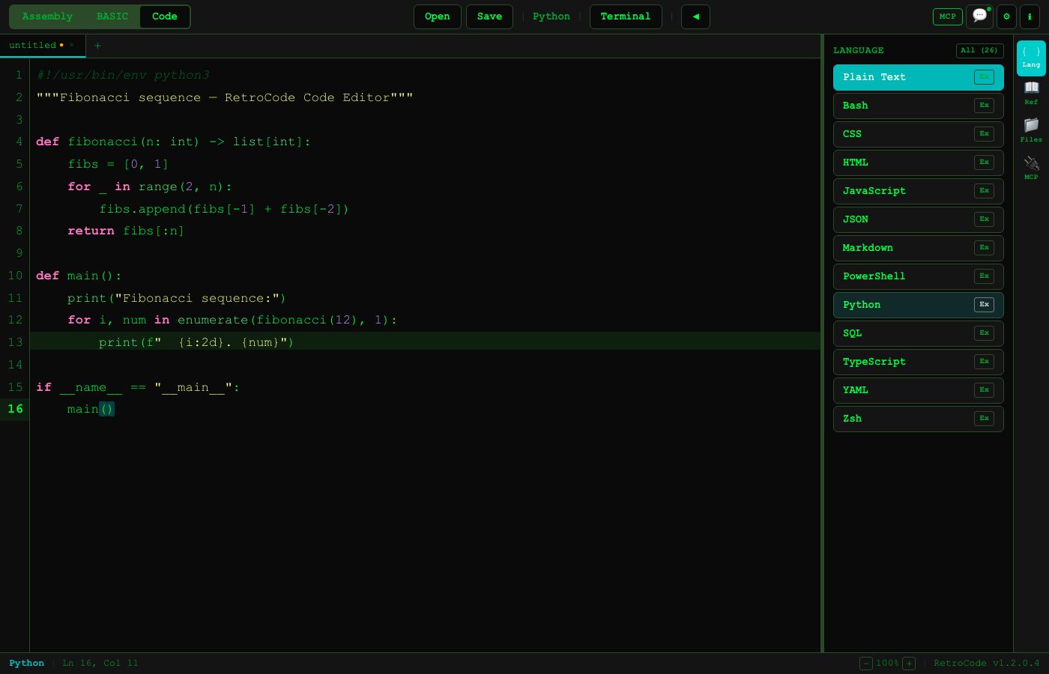Open the chat assistant with notification dot
The height and width of the screenshot is (674, 1049).
click(979, 16)
